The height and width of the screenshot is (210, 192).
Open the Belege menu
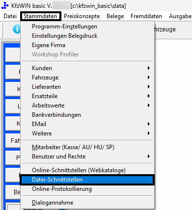(115, 16)
